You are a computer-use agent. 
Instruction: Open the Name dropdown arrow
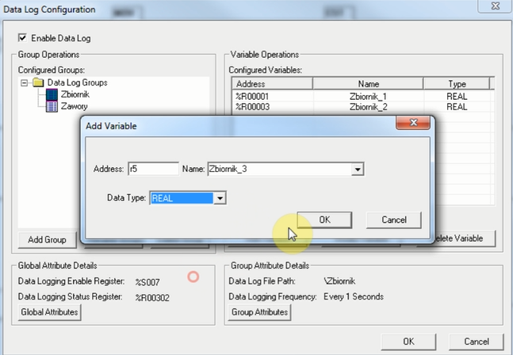(x=358, y=170)
